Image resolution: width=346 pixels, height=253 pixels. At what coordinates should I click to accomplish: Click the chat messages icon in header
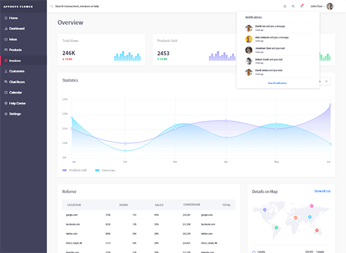tap(293, 7)
